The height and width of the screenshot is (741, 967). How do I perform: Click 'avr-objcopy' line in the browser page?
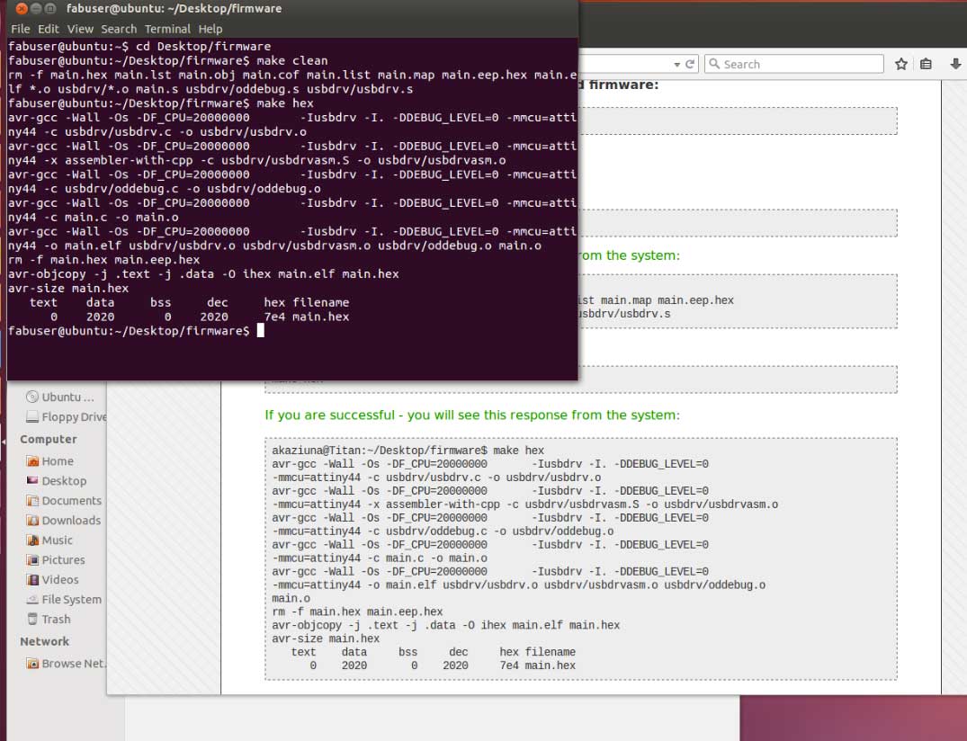tap(446, 625)
